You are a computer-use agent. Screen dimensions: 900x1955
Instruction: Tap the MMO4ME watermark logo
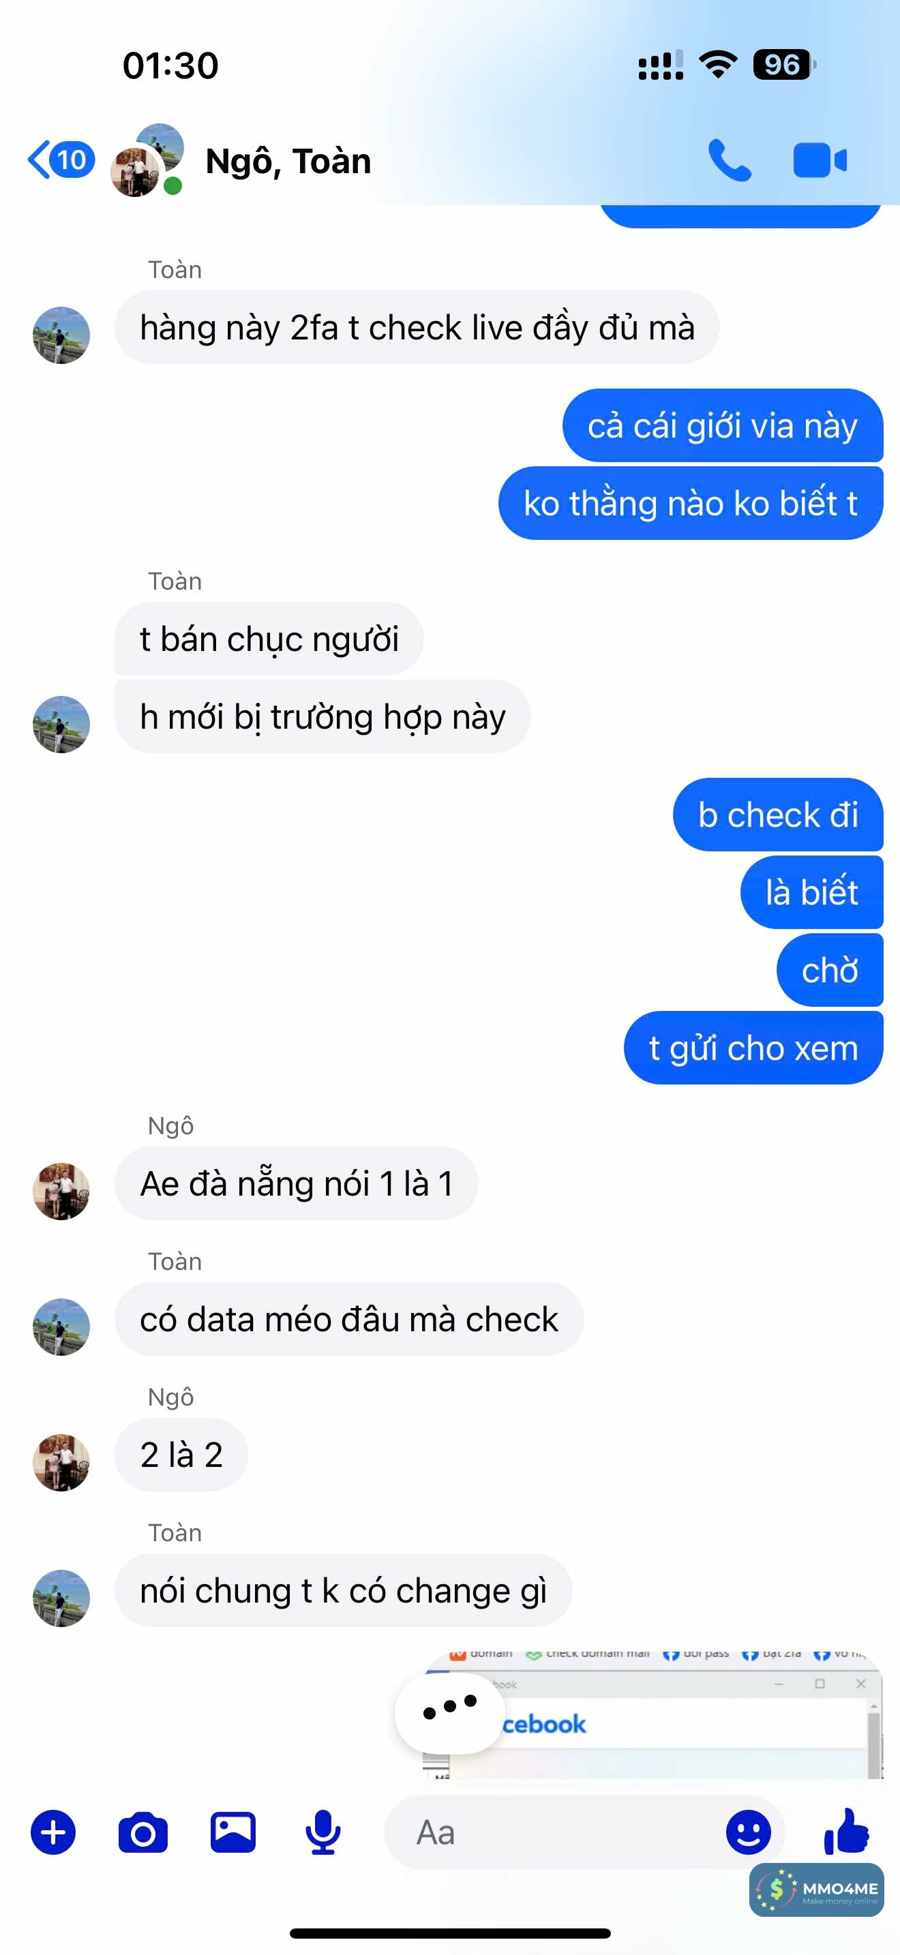[817, 1890]
